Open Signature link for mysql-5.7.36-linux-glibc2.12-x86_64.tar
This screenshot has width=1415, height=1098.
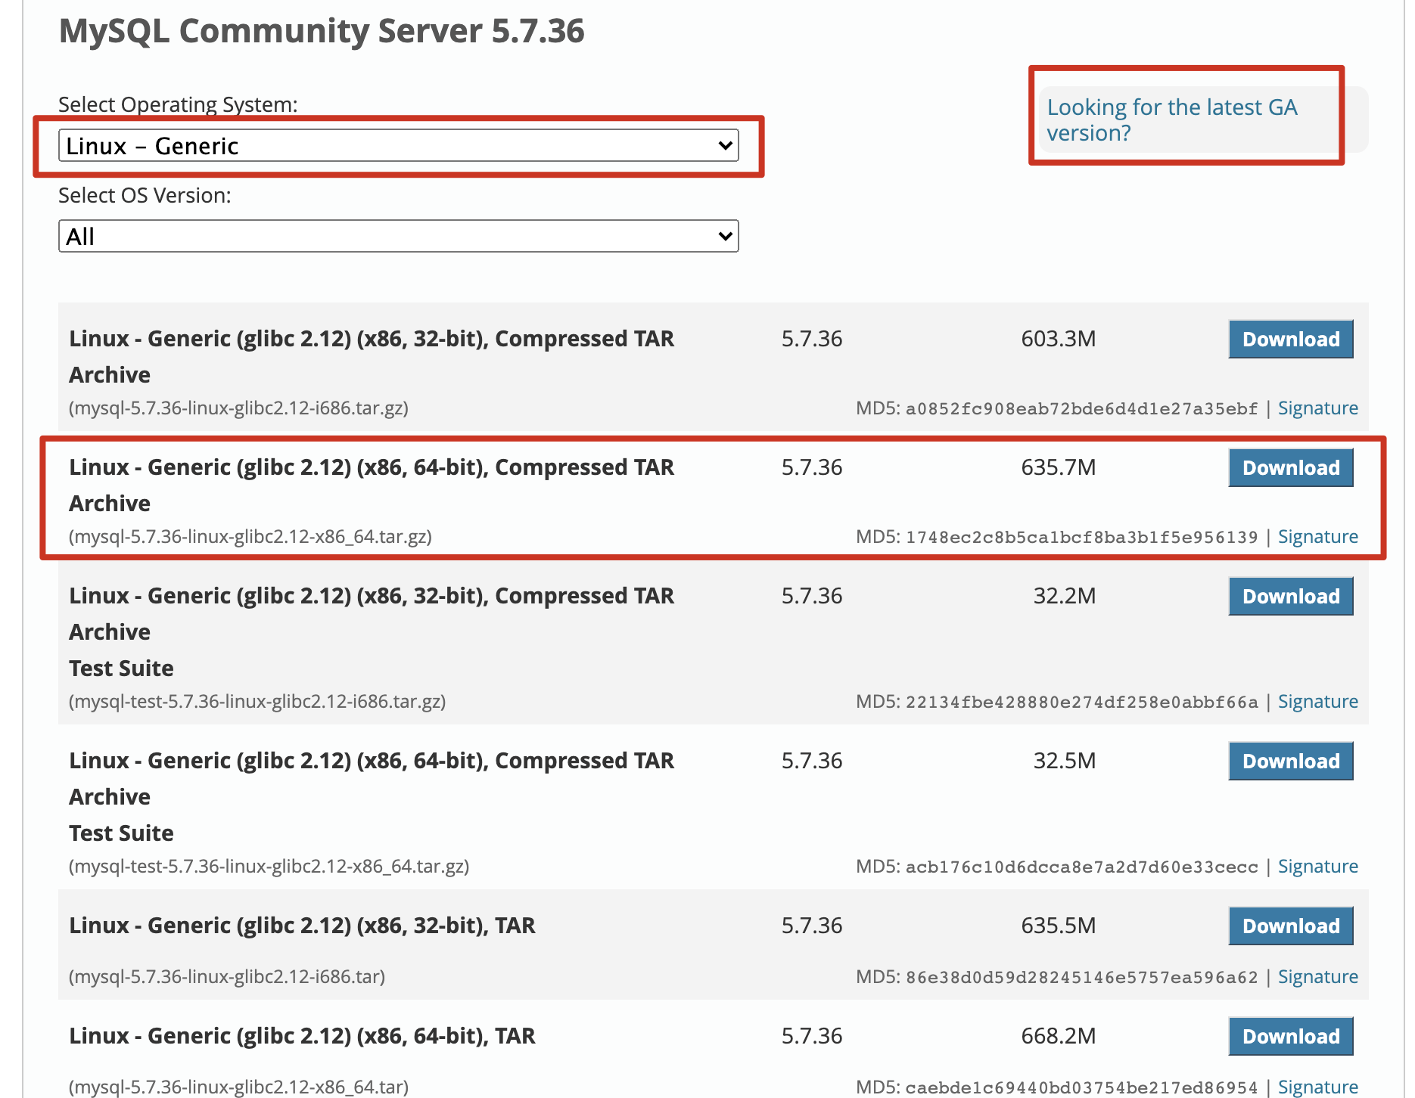pos(1317,1087)
